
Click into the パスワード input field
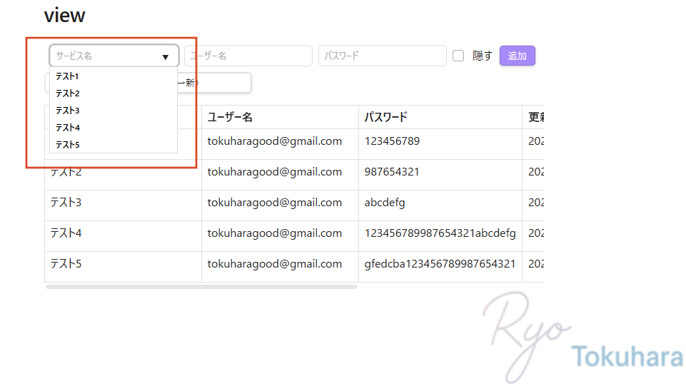tap(382, 56)
